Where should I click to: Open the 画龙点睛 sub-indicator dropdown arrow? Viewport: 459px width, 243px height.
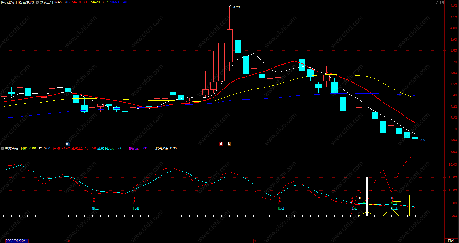click(2, 148)
